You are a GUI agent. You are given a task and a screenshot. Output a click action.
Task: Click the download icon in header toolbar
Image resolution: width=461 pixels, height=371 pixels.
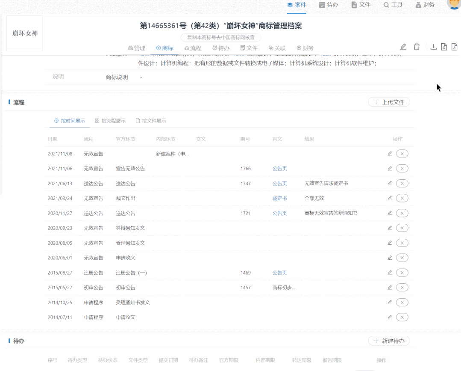pos(433,47)
